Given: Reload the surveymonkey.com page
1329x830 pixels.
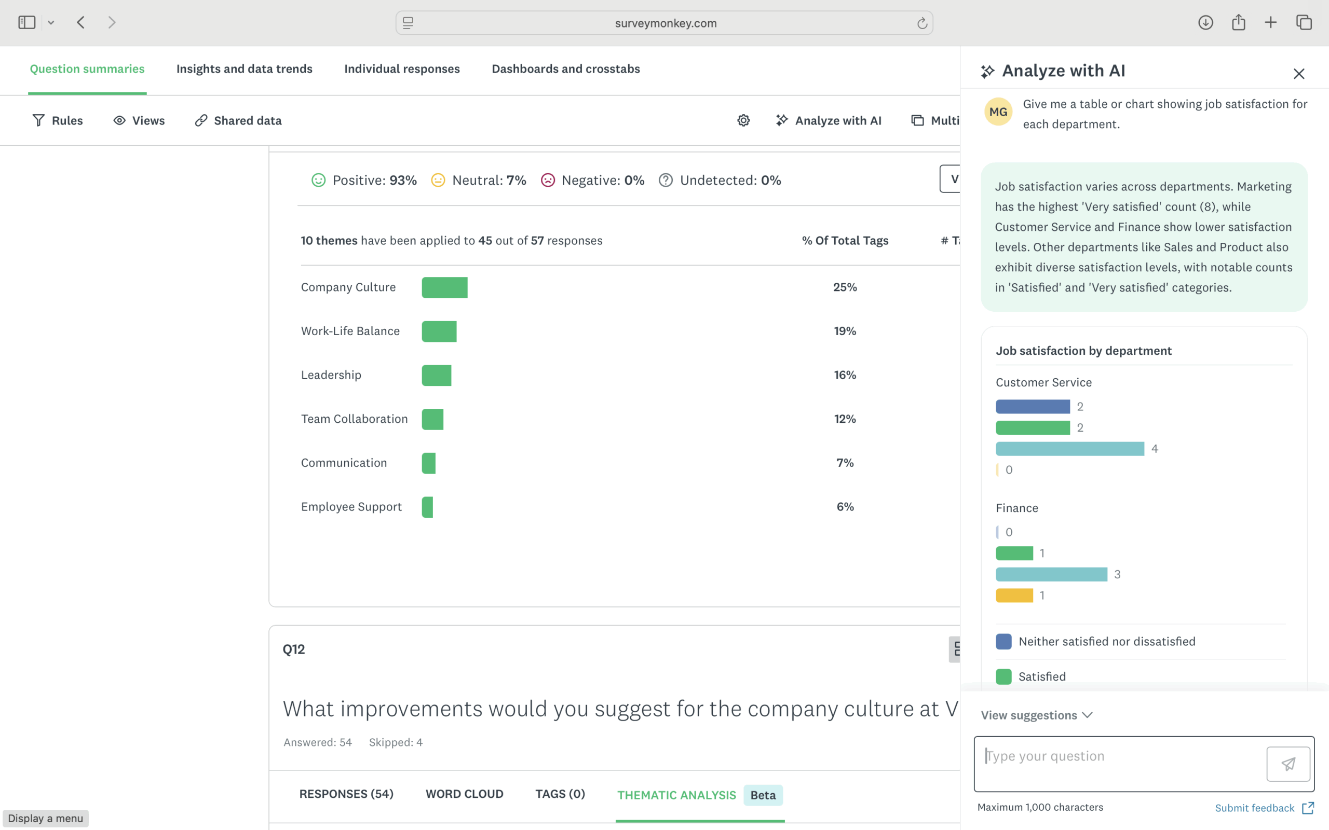Looking at the screenshot, I should [922, 23].
